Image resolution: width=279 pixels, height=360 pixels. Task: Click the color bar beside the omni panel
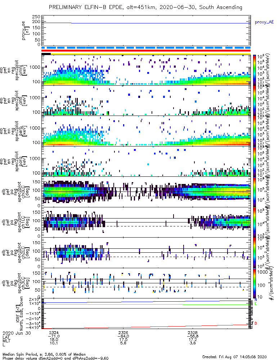tap(254, 70)
